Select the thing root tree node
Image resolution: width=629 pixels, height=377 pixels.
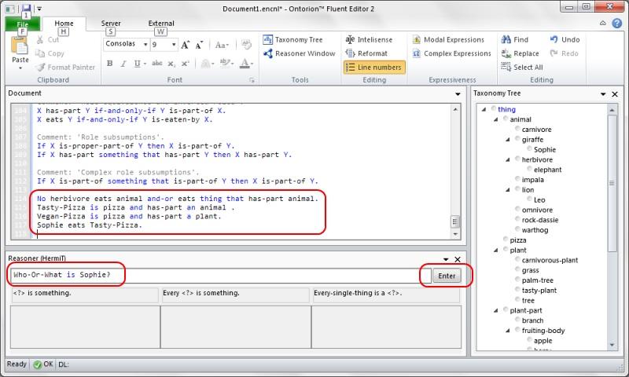pos(506,109)
